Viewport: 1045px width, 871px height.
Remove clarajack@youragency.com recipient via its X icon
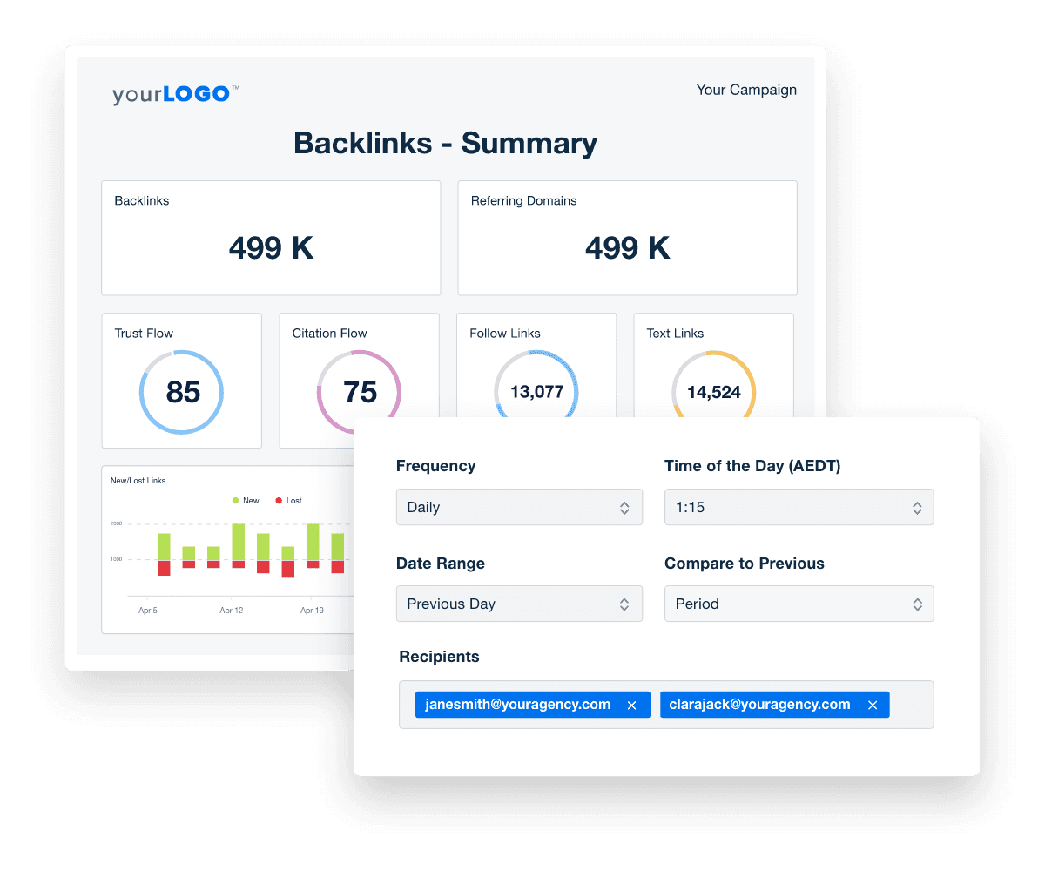pos(873,704)
